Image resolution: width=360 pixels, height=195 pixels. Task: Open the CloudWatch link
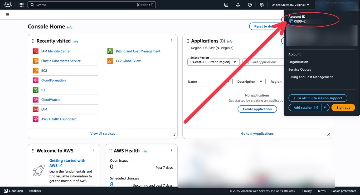point(50,100)
